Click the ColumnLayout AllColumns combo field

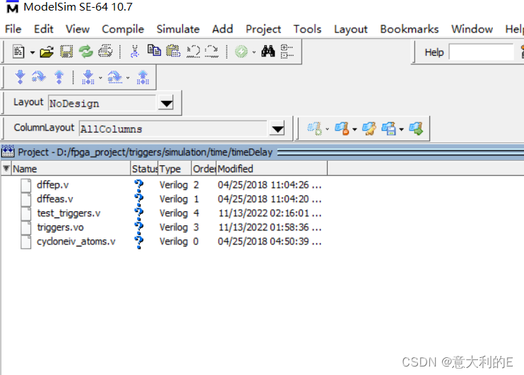coord(173,129)
